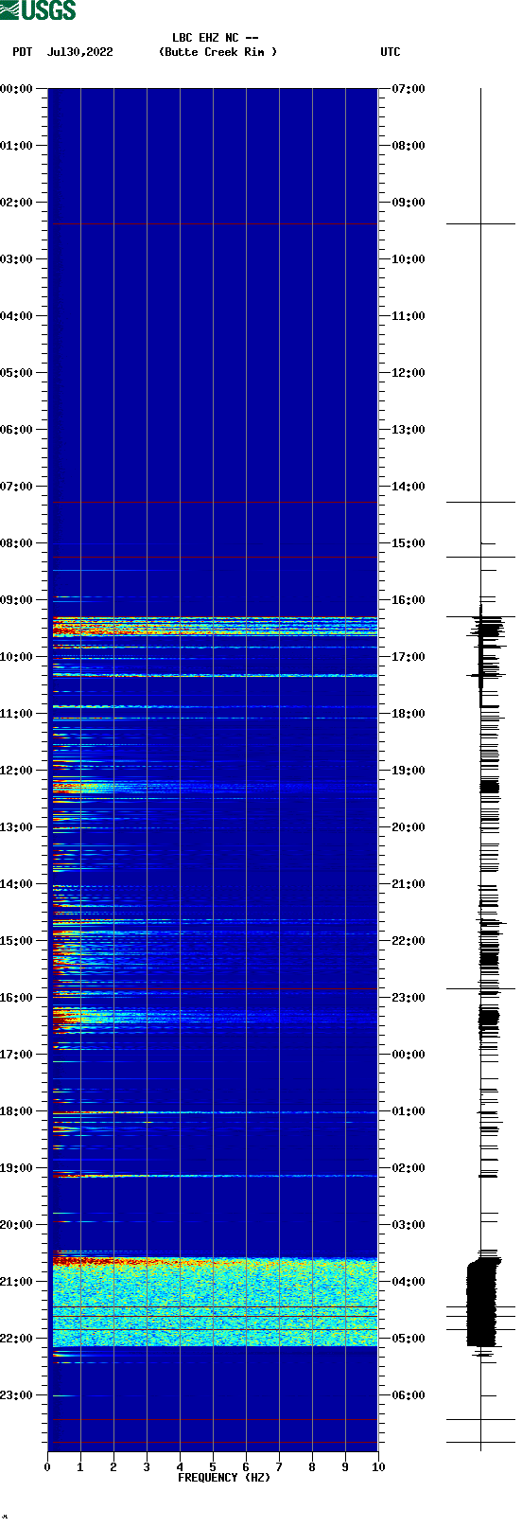The height and width of the screenshot is (1527, 522).
Task: Click the '06:00' PDT time label
Action: coord(17,430)
